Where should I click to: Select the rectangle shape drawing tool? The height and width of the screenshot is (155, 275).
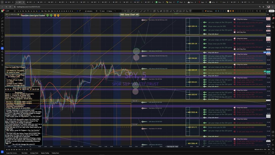128,11
